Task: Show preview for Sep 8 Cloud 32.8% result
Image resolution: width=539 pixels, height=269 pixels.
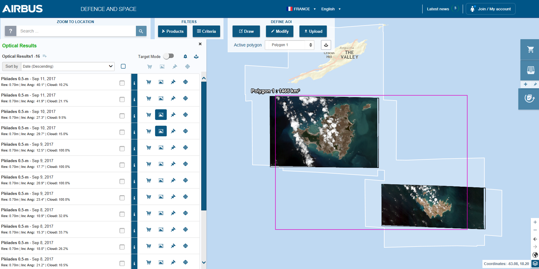Action: 161,213
